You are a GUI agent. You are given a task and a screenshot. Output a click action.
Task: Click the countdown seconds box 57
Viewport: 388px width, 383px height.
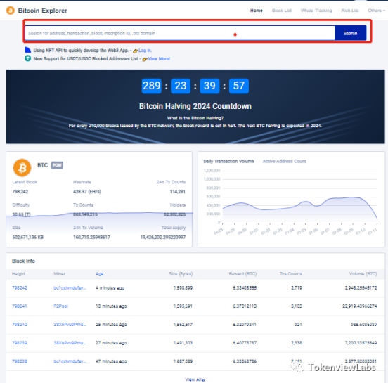[x=239, y=86]
